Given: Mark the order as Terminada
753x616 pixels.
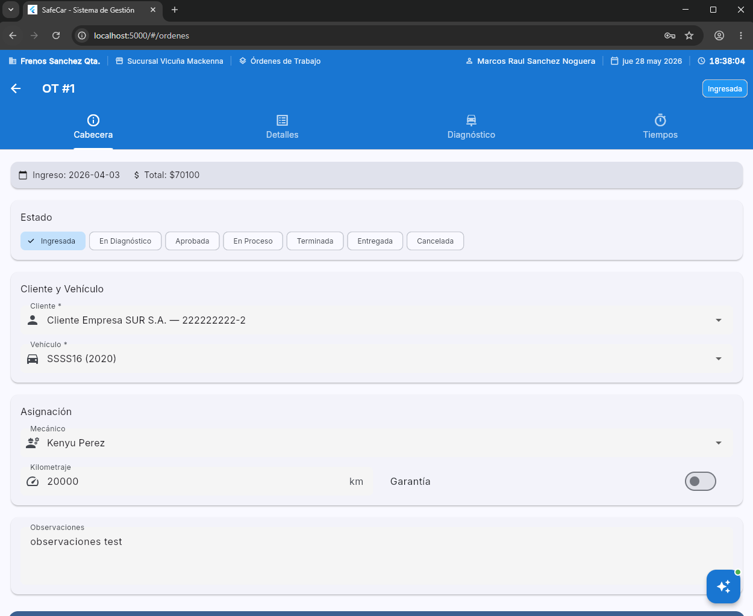Looking at the screenshot, I should [315, 241].
